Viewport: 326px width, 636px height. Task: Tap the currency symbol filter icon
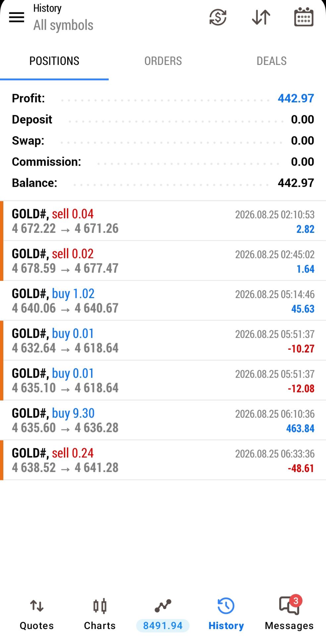tap(218, 17)
